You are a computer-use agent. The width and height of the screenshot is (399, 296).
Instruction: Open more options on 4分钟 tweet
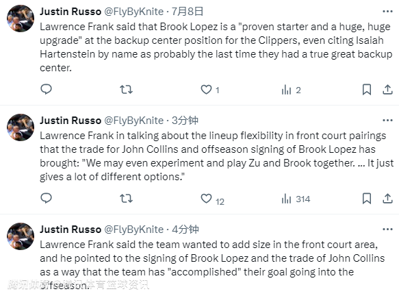pyautogui.click(x=387, y=230)
